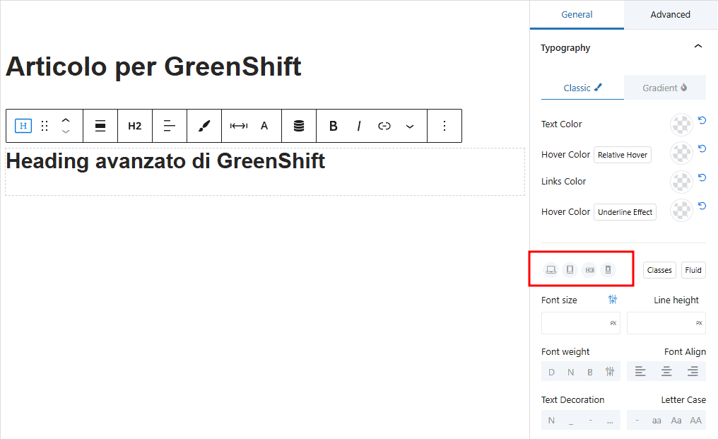718x439 pixels.
Task: Click the Heading block type icon
Action: click(x=23, y=126)
